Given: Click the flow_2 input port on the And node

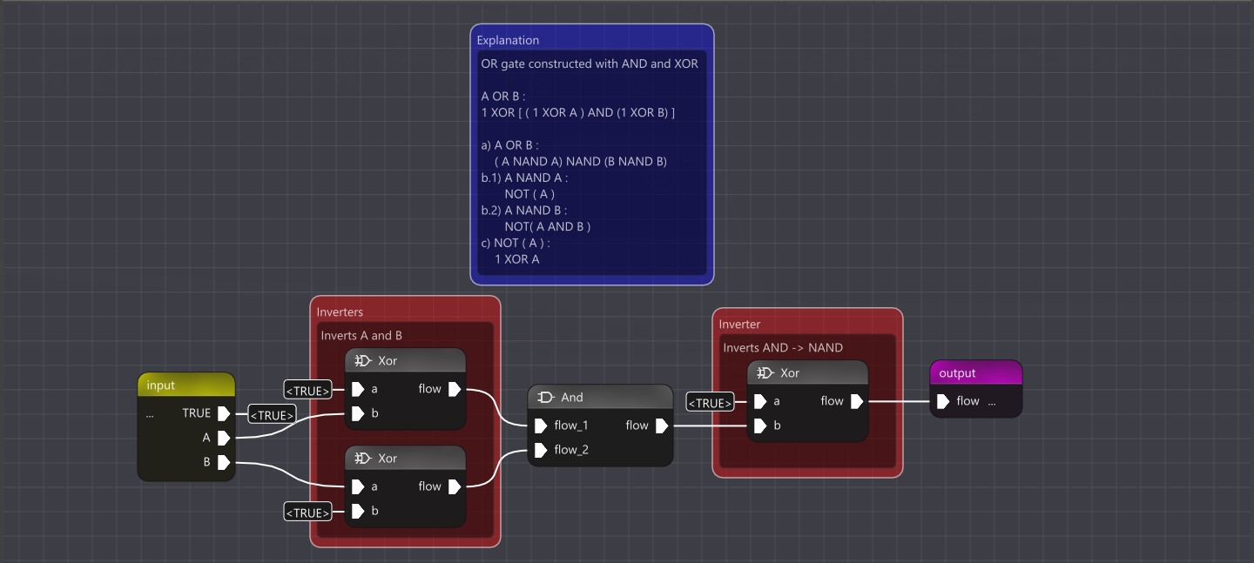Looking at the screenshot, I should [540, 450].
